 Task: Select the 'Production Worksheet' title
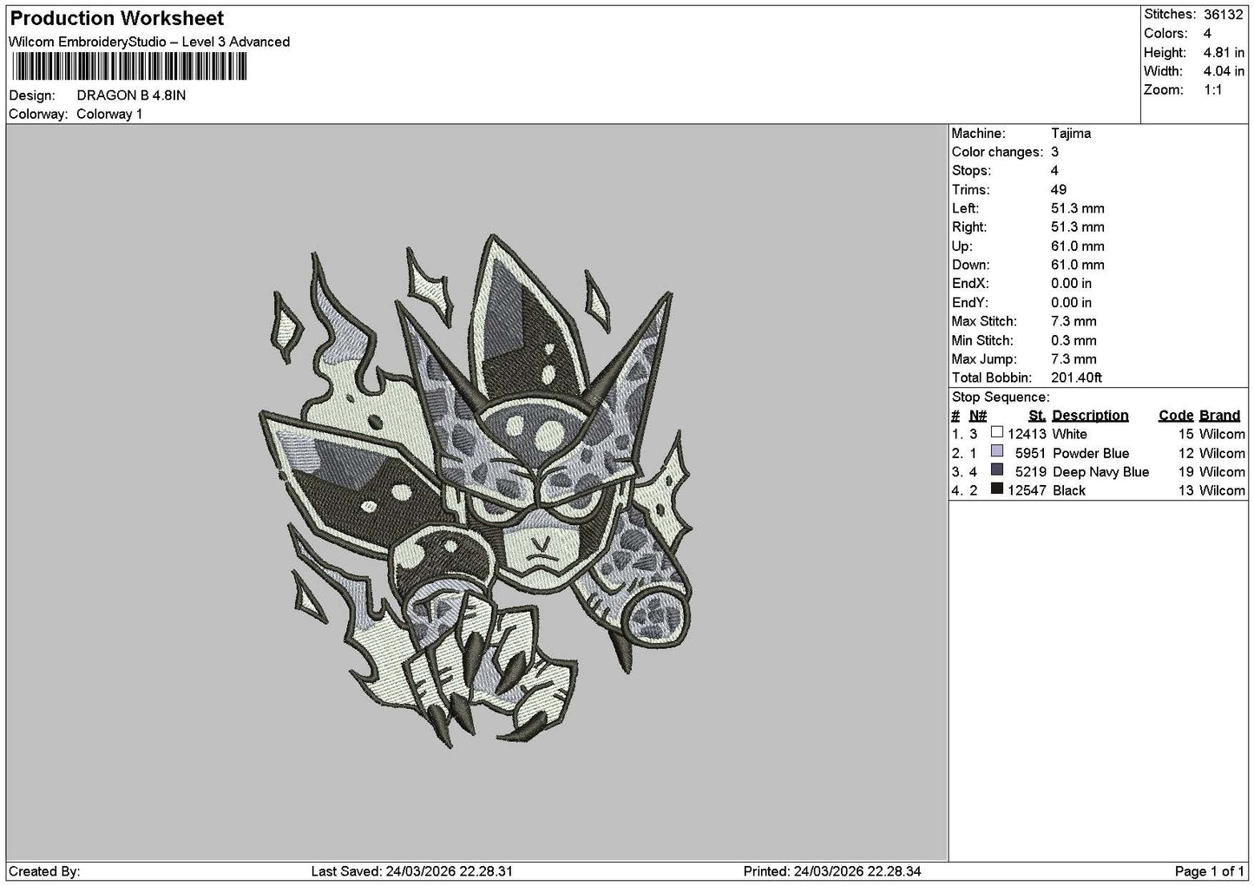pos(116,18)
